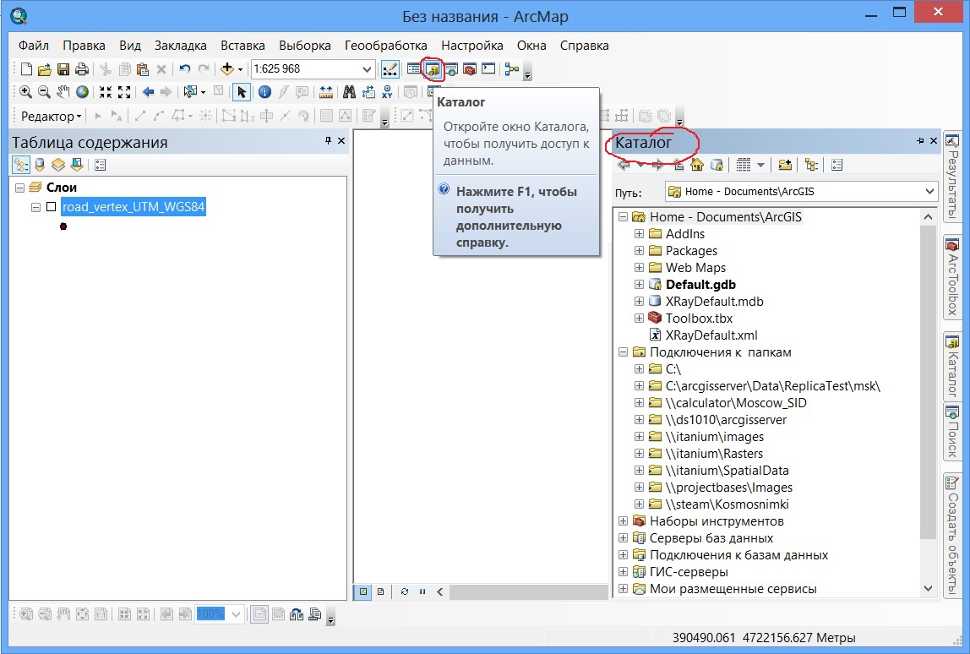Viewport: 970px width, 654px height.
Task: Open the Catalog window from the Standard toolbar
Action: pyautogui.click(x=433, y=69)
